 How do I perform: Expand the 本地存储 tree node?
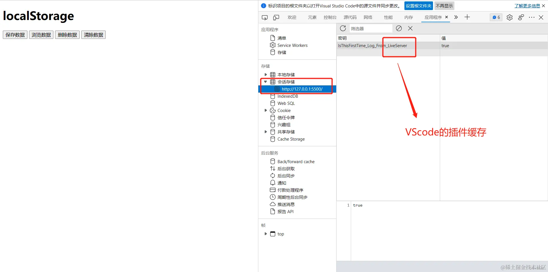pyautogui.click(x=266, y=75)
